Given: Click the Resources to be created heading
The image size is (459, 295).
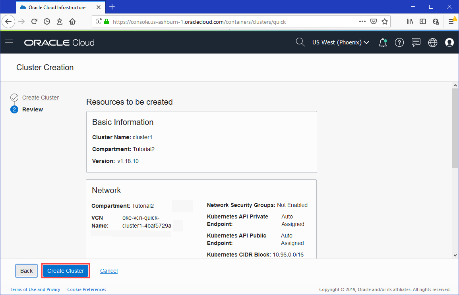Looking at the screenshot, I should (130, 102).
